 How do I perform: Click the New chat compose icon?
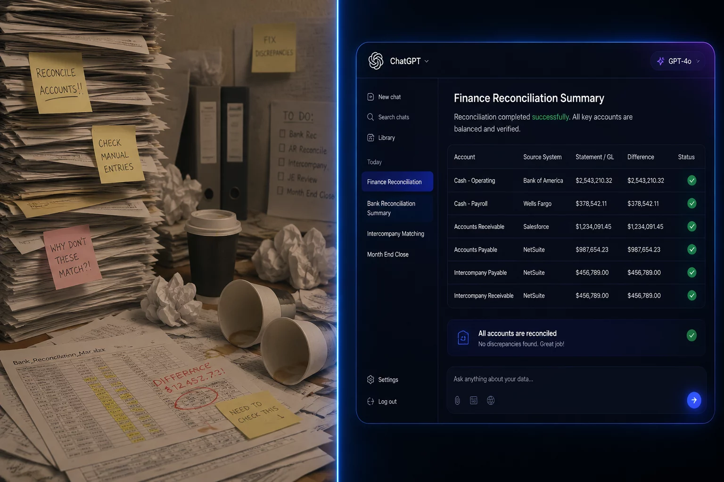[370, 97]
